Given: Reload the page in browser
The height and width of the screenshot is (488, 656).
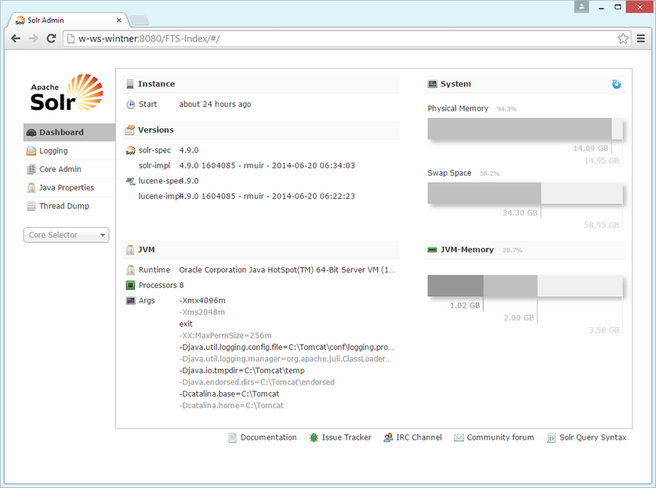Looking at the screenshot, I should point(51,38).
